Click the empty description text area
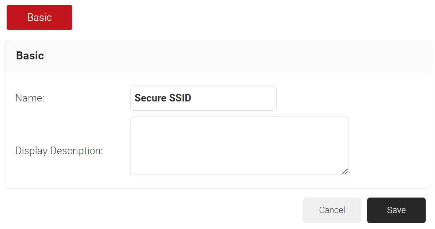 click(239, 145)
